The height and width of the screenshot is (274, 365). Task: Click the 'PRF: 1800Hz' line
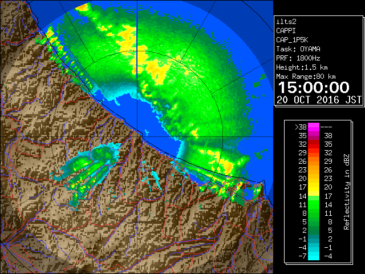click(x=298, y=58)
